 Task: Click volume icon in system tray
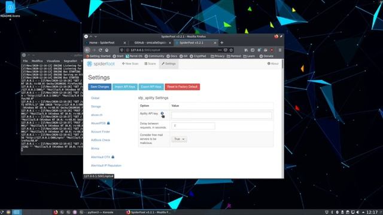tap(358, 212)
